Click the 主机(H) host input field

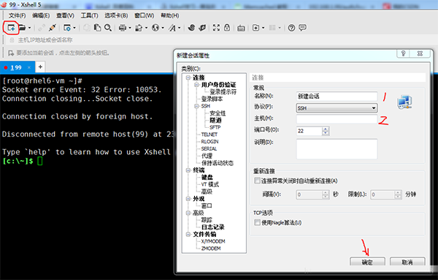(337, 119)
